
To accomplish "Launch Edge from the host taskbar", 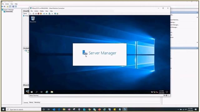I will [x=59, y=109].
